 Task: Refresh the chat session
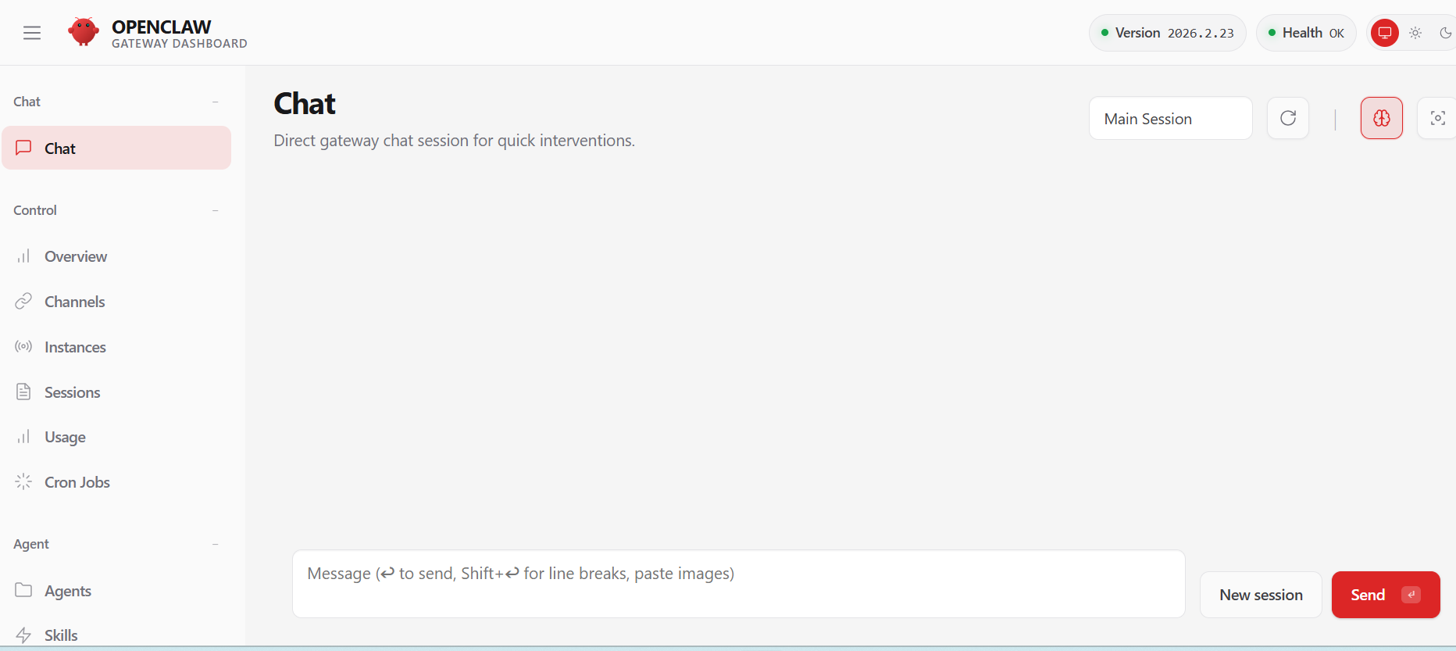click(1288, 118)
